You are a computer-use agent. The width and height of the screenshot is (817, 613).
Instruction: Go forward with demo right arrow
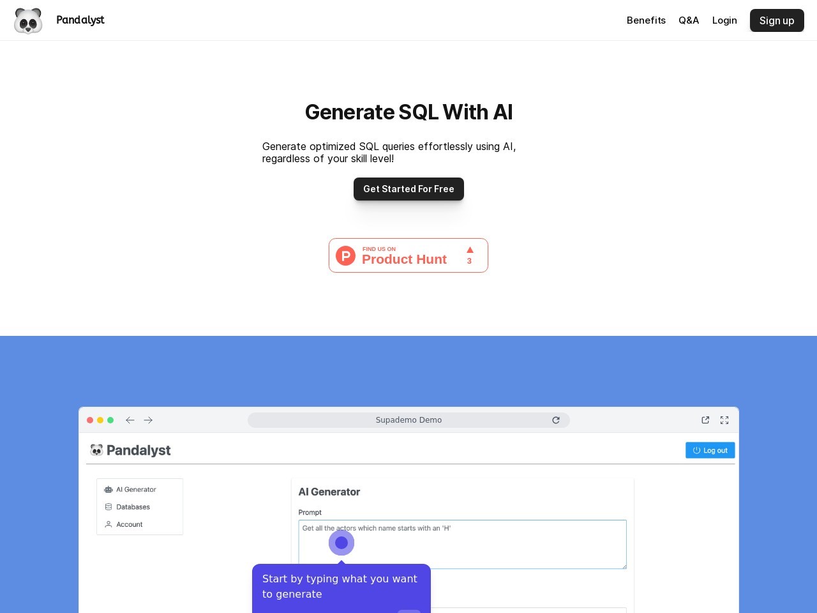(148, 420)
